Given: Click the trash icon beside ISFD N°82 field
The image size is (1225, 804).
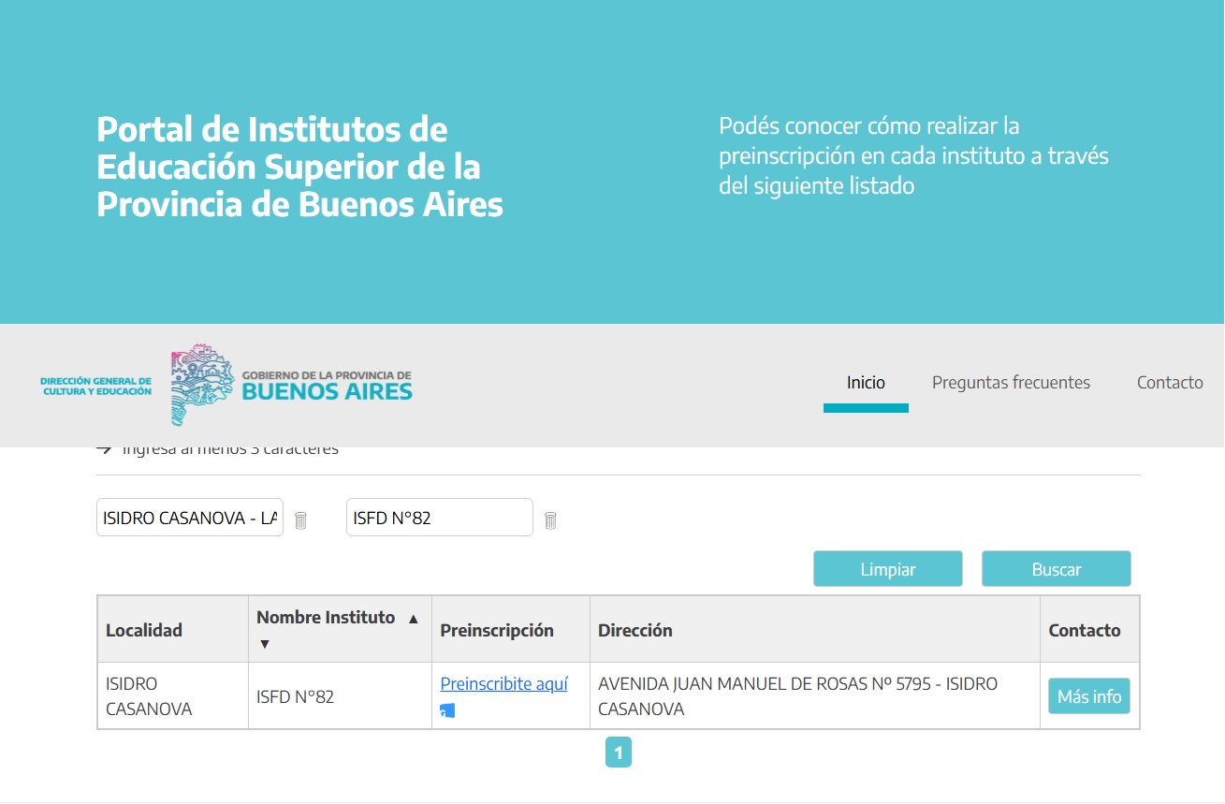Looking at the screenshot, I should (x=550, y=520).
